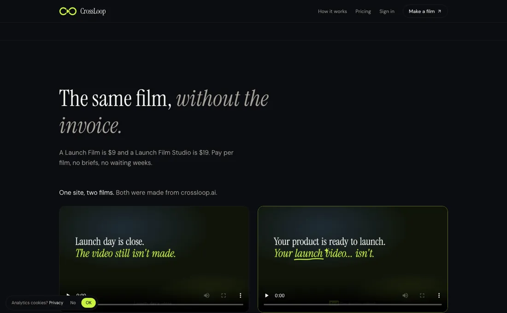
Task: Enter fullscreen on the left launch video
Action: tap(224, 295)
